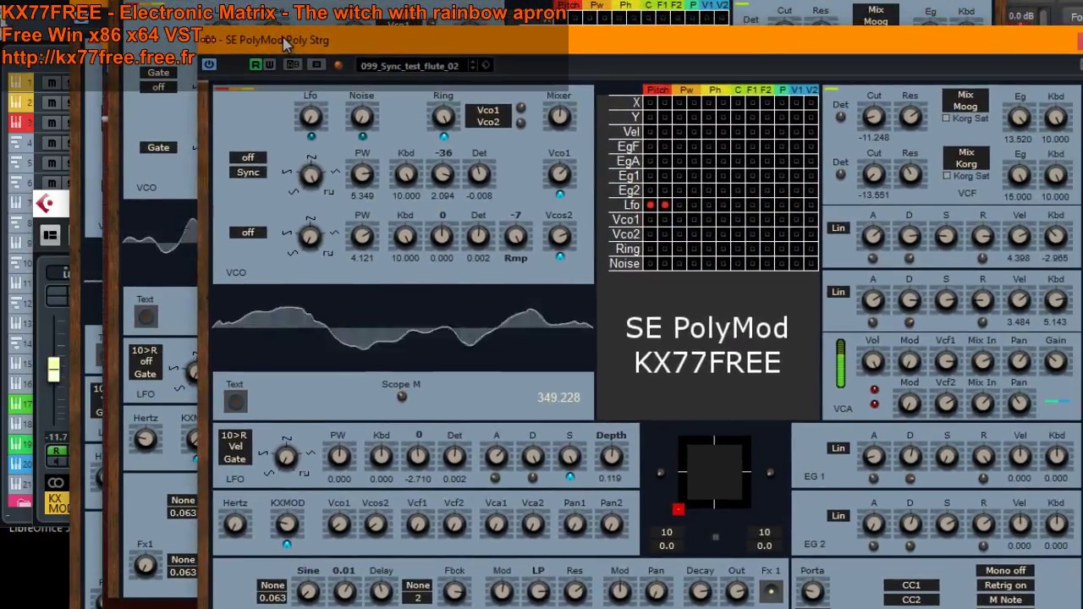
Task: Open the 10>R Vel Gate LFO selector
Action: click(234, 447)
